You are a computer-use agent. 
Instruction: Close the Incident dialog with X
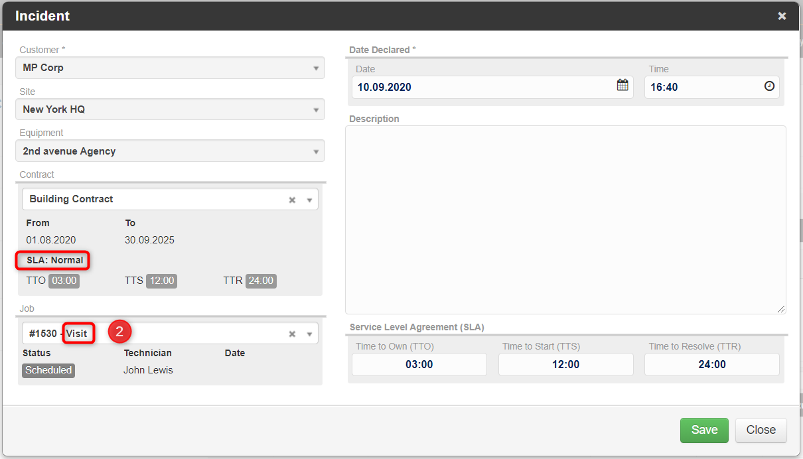pos(782,16)
